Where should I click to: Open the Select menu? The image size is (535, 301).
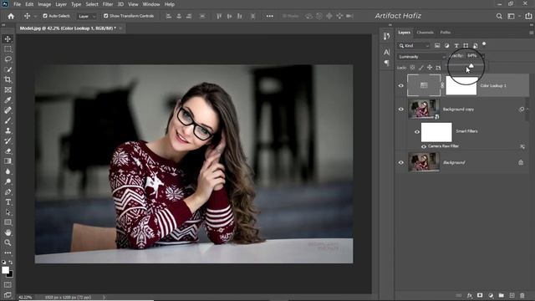pos(92,4)
